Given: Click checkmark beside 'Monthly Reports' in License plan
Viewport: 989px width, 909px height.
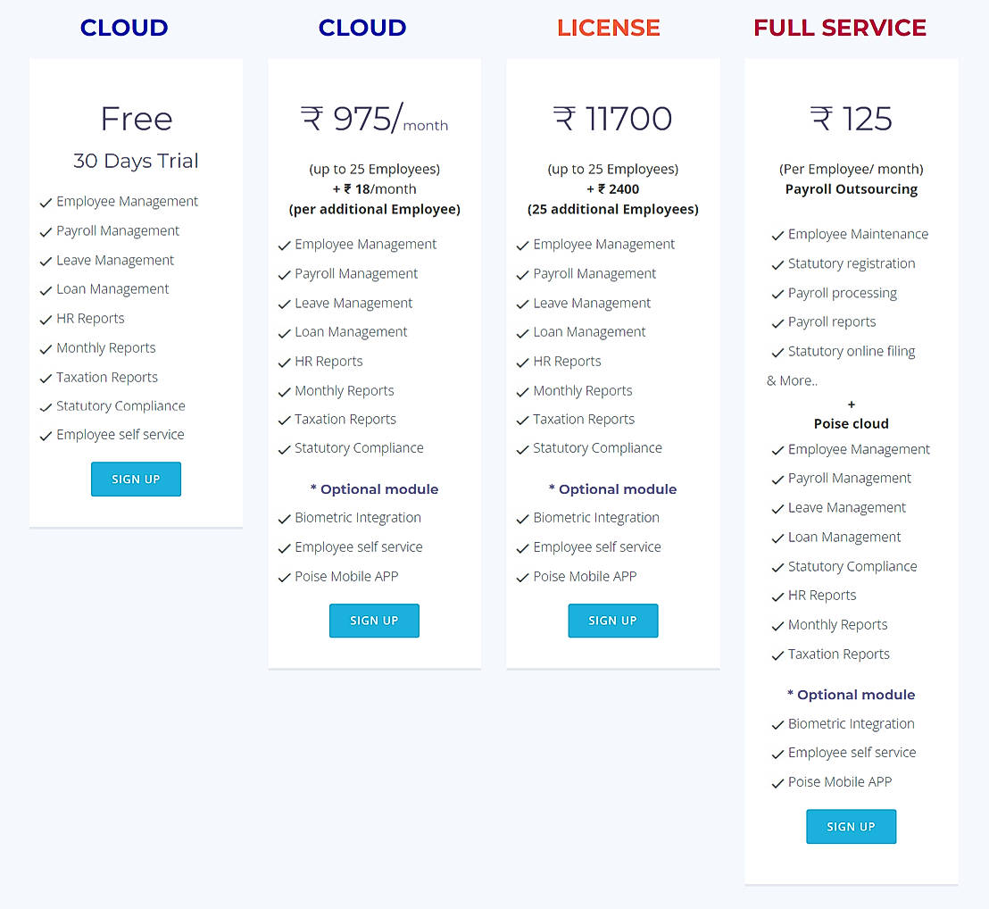Looking at the screenshot, I should tap(522, 392).
